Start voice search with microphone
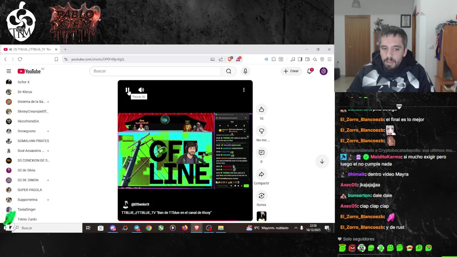The image size is (457, 257). (245, 71)
